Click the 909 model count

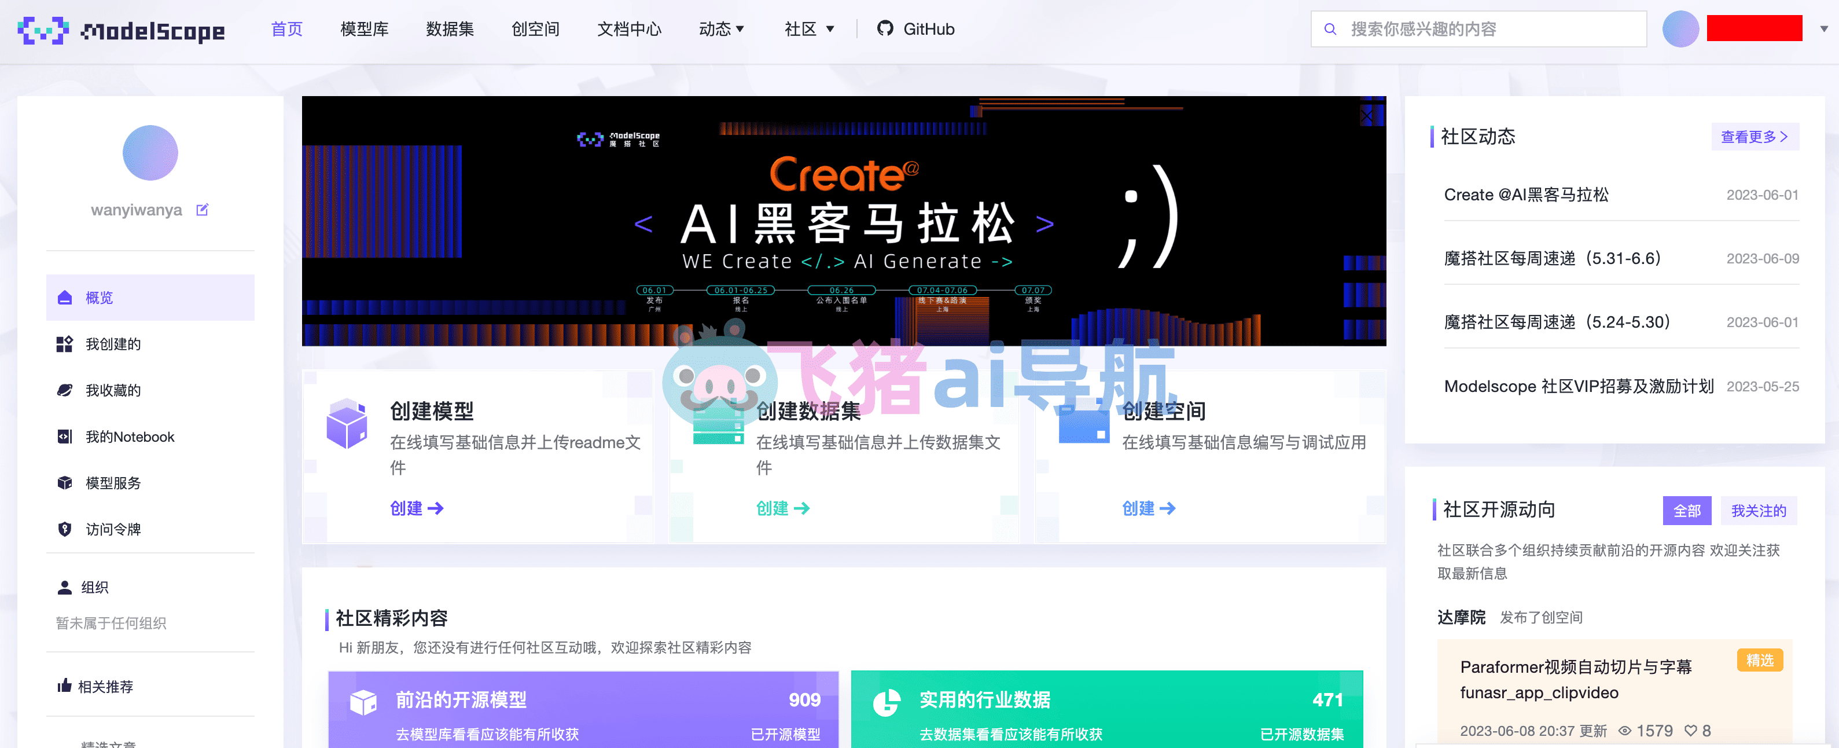pyautogui.click(x=804, y=699)
